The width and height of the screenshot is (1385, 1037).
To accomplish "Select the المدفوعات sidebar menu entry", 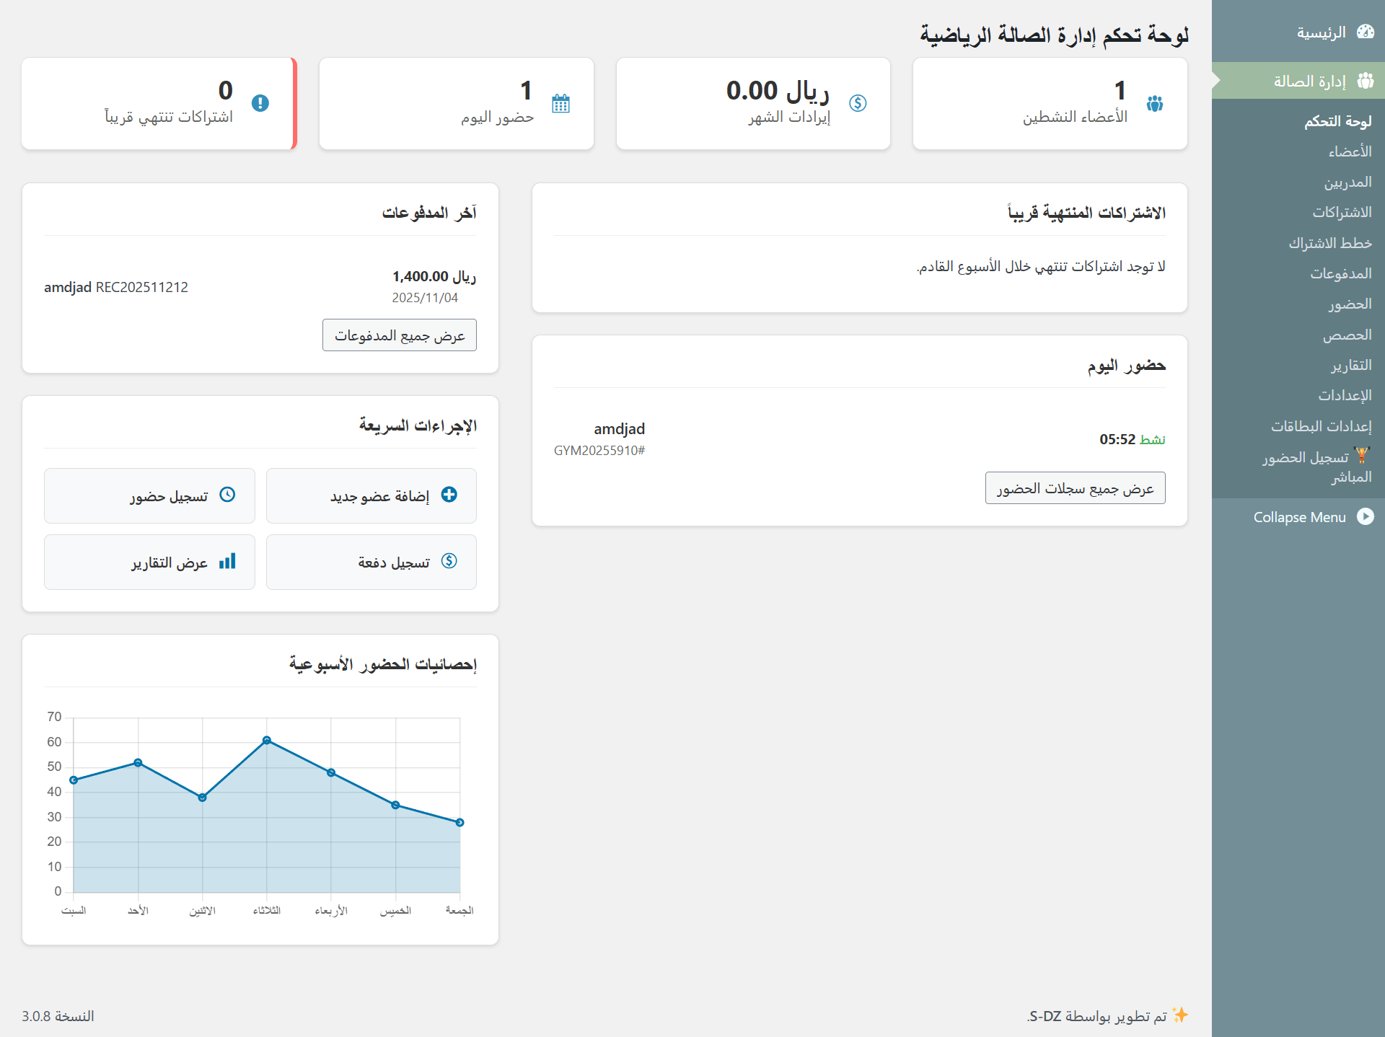I will pos(1340,273).
